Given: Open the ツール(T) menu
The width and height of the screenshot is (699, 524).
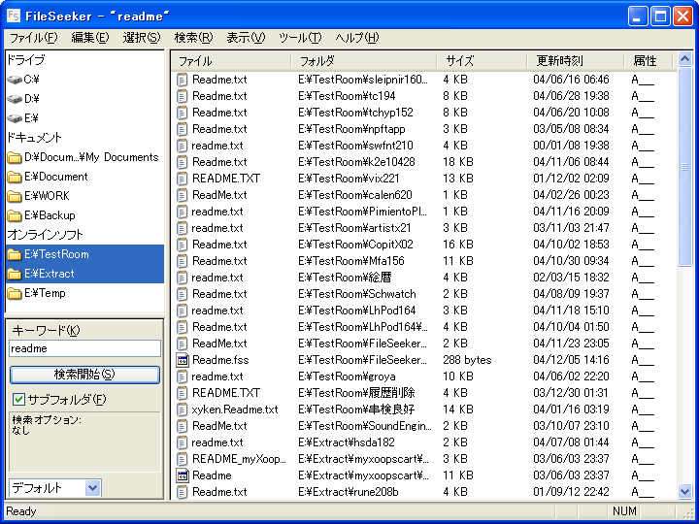Looking at the screenshot, I should 300,38.
